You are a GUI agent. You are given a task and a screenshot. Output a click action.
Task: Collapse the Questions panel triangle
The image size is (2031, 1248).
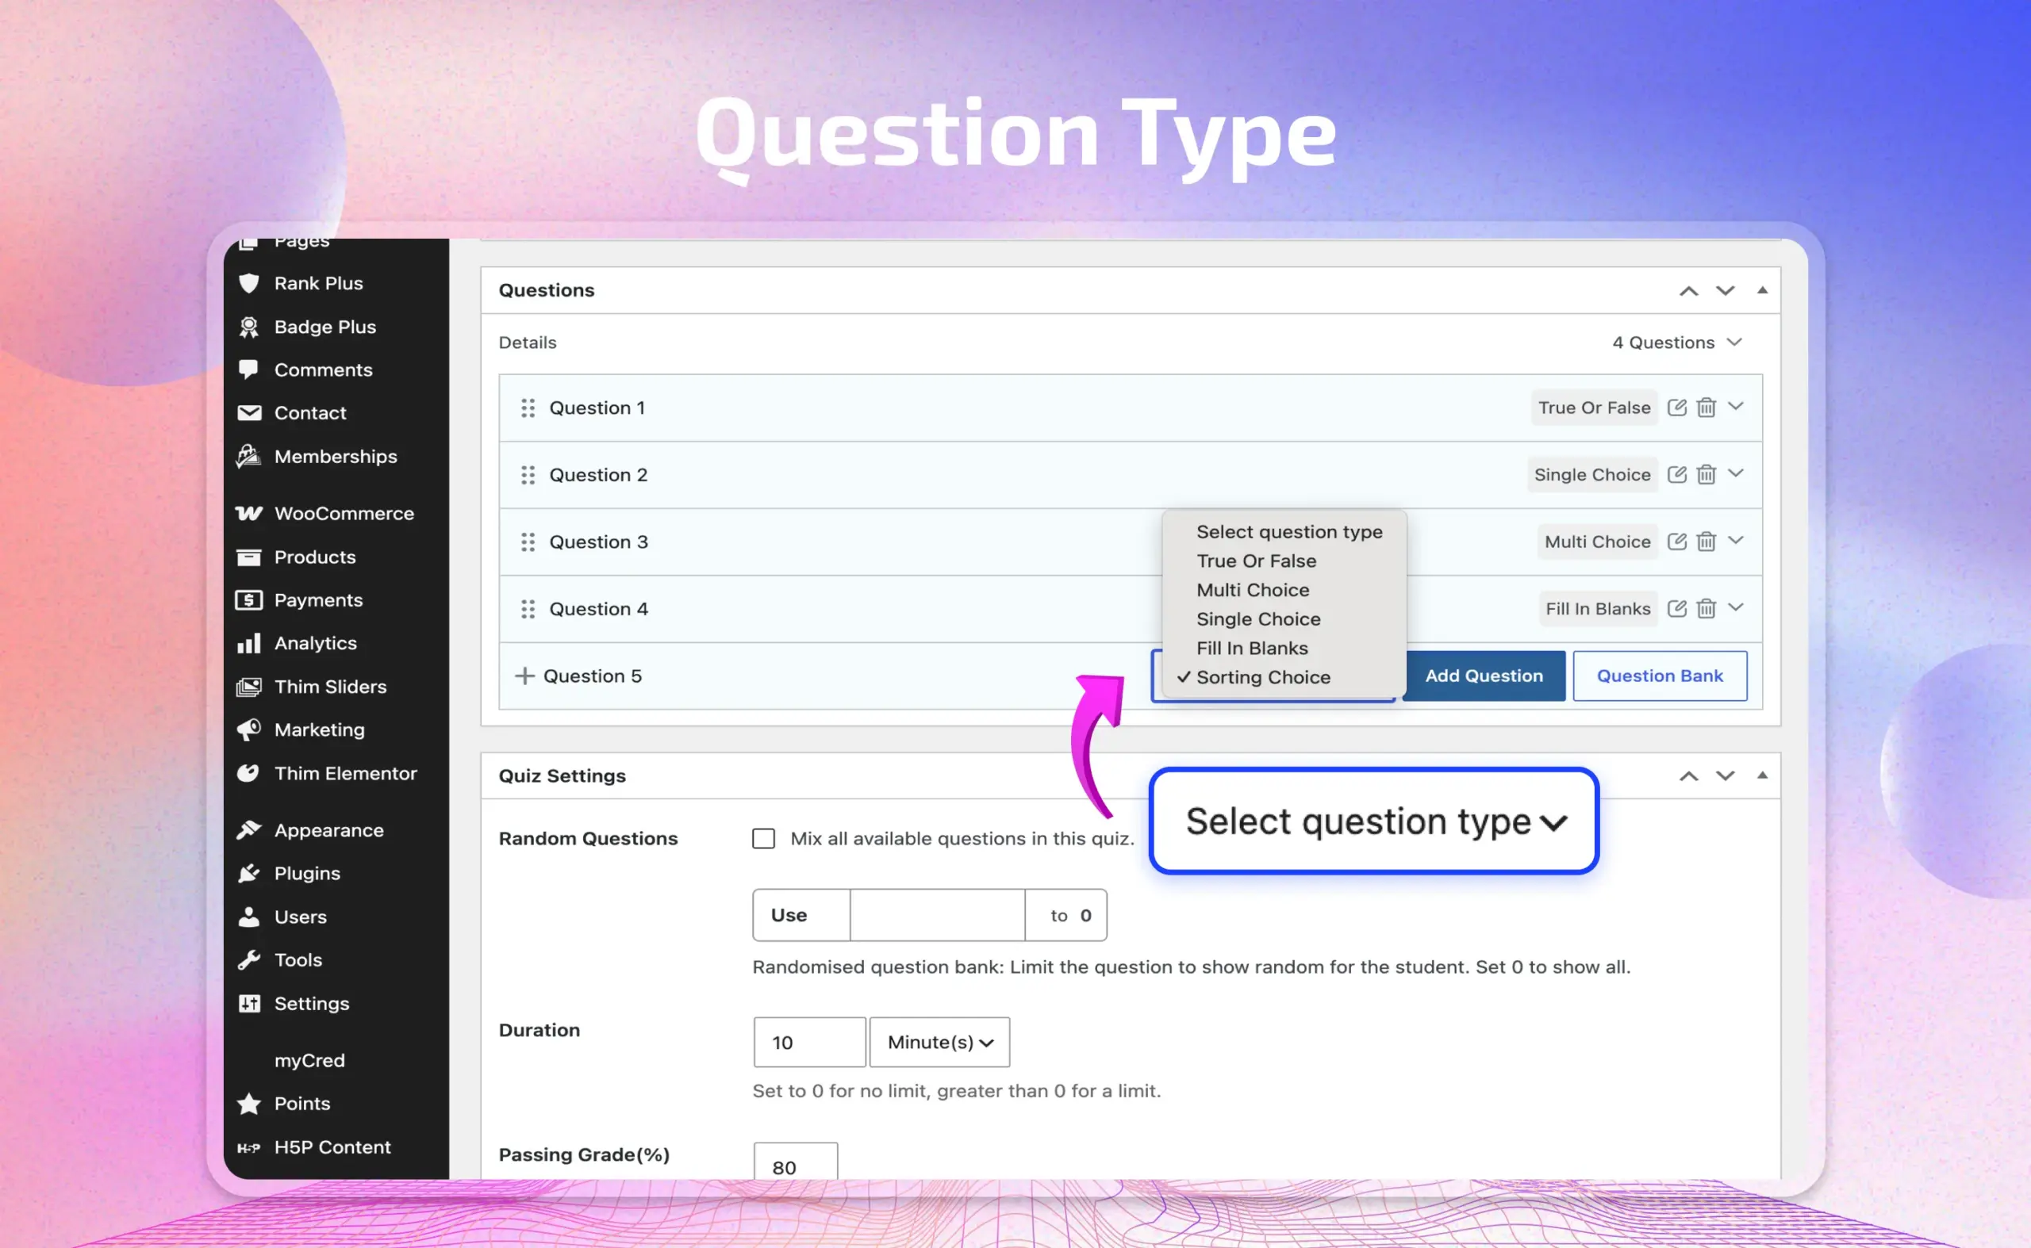(x=1763, y=289)
